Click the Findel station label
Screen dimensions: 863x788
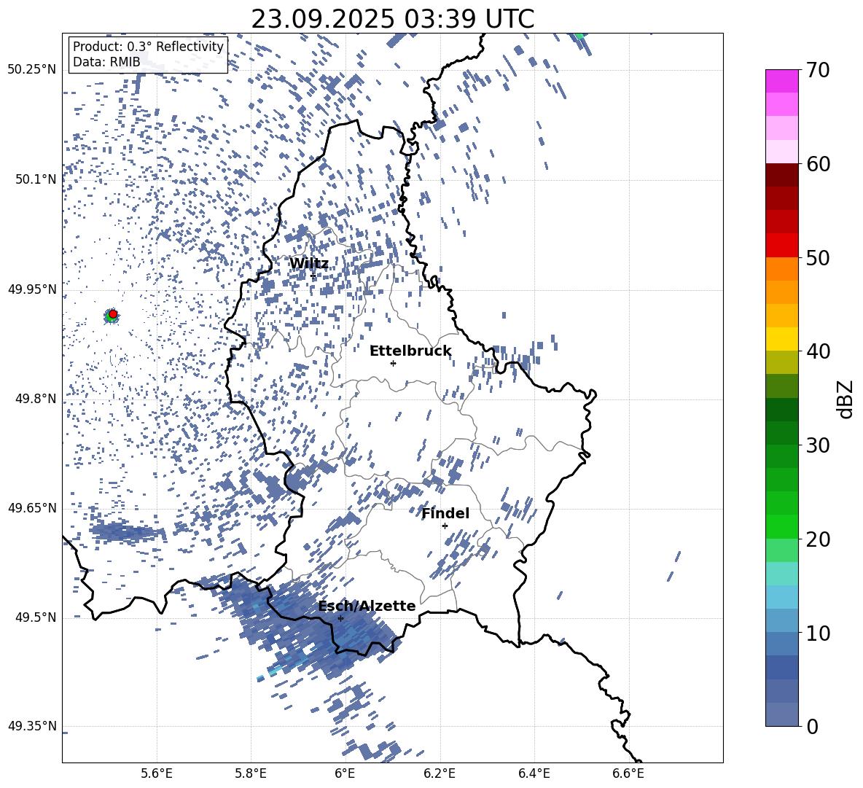[x=445, y=513]
